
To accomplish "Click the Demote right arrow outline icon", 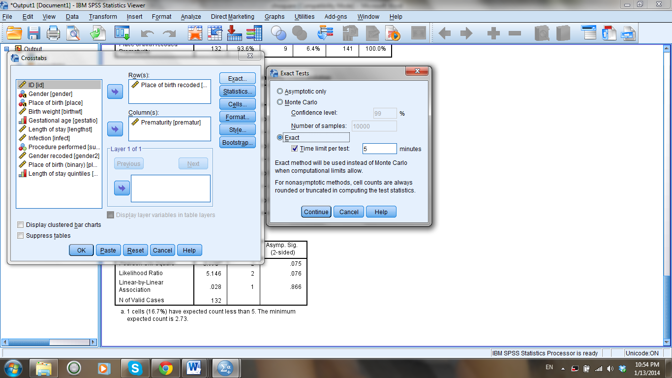I will [x=466, y=33].
